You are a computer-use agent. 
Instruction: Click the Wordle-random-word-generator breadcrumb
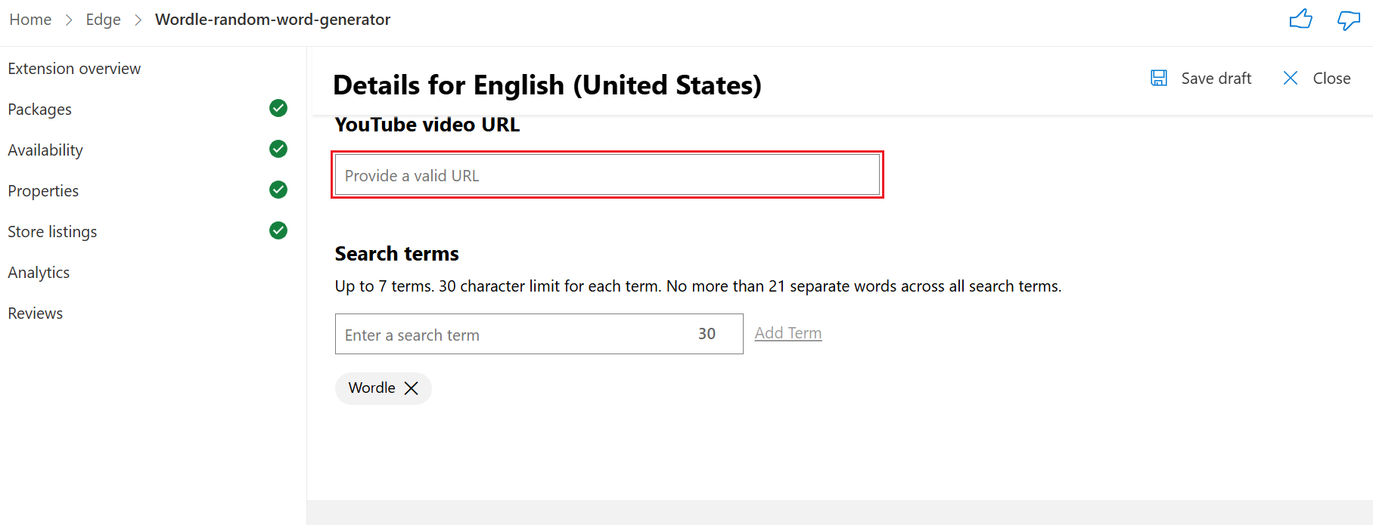pyautogui.click(x=272, y=19)
